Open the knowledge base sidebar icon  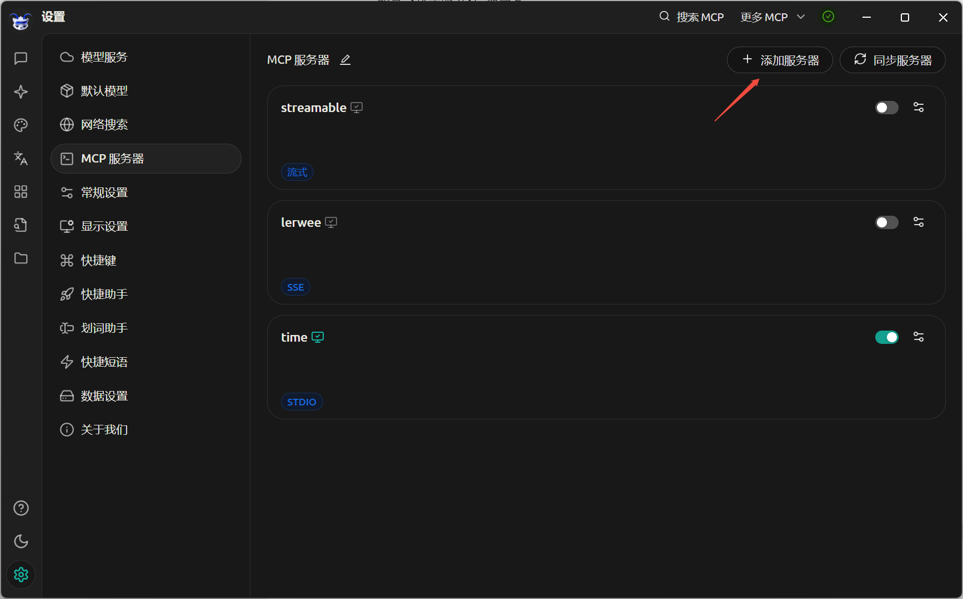pyautogui.click(x=21, y=225)
